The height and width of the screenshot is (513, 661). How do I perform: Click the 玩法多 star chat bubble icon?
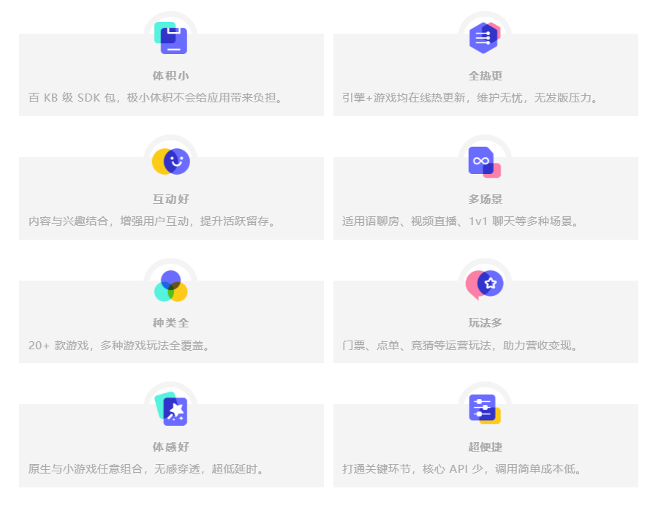[x=484, y=285]
